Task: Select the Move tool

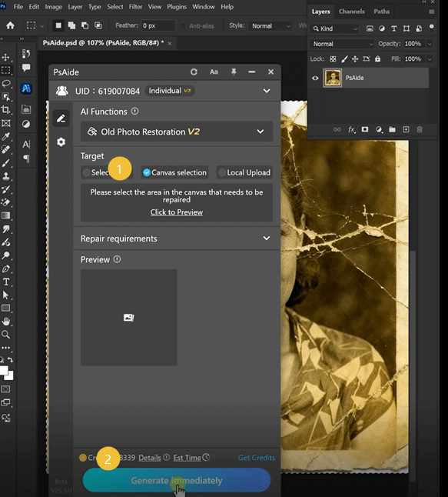Action: [5, 57]
